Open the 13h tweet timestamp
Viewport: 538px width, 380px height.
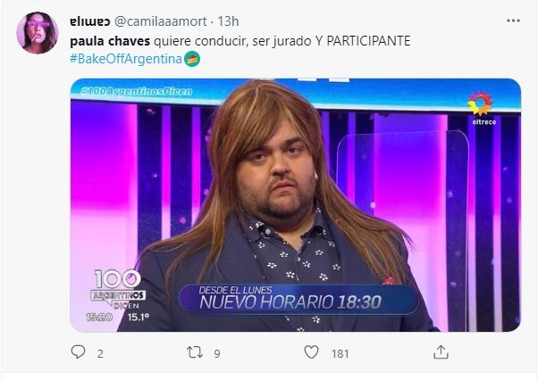(228, 21)
